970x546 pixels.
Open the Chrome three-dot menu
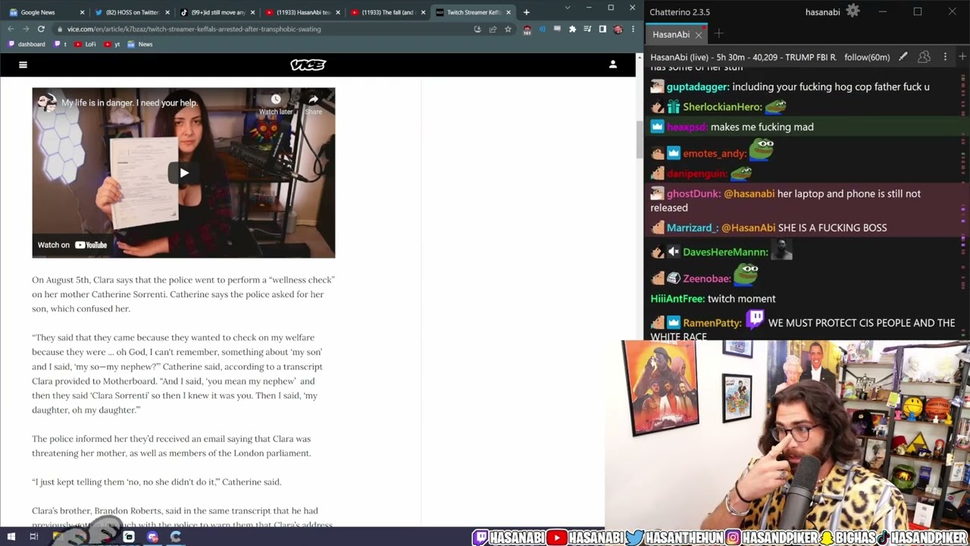(633, 29)
